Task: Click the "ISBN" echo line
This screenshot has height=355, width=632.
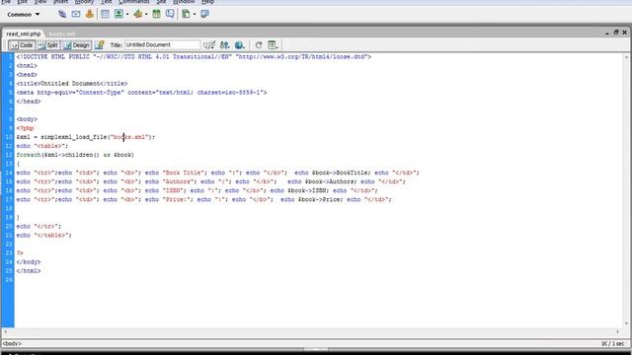Action: [197, 190]
